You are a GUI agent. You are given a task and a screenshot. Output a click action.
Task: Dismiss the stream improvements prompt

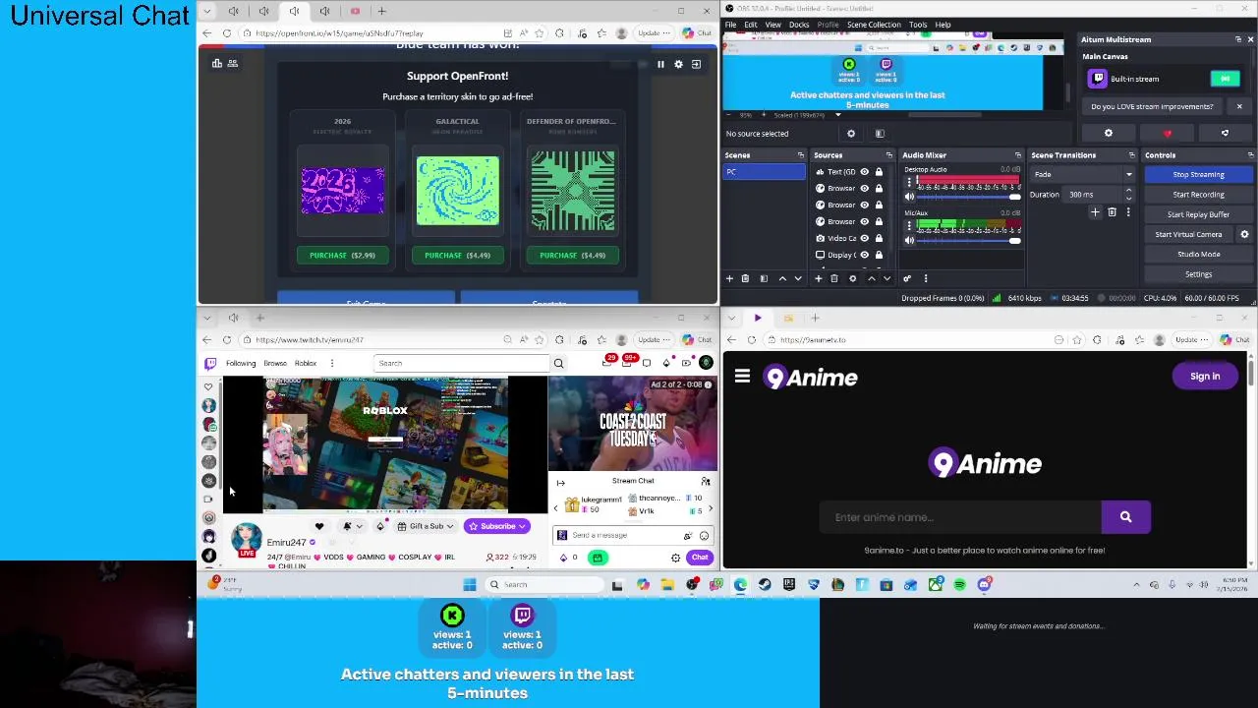coord(1239,106)
